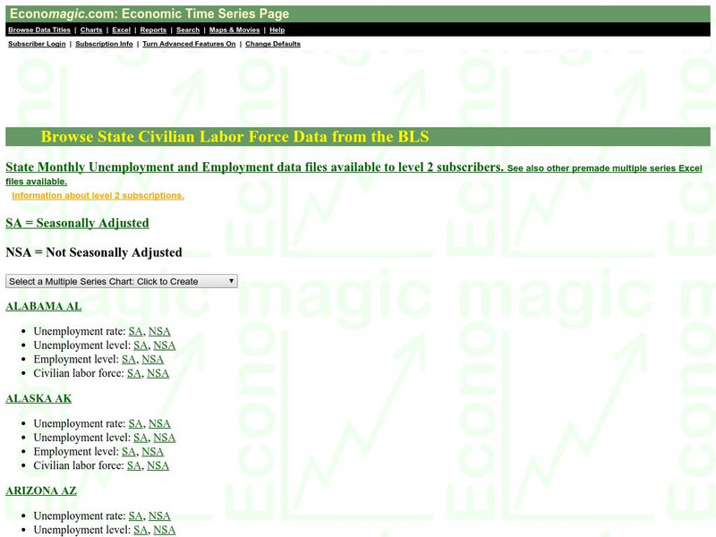Image resolution: width=716 pixels, height=537 pixels.
Task: Open Alaska Civilian labor force NSA series
Action: point(158,465)
